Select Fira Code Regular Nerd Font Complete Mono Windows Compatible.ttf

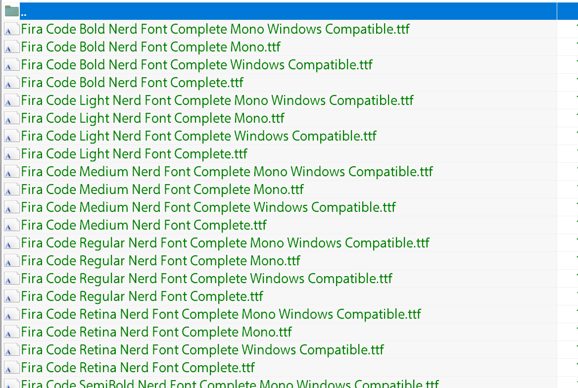pos(225,243)
